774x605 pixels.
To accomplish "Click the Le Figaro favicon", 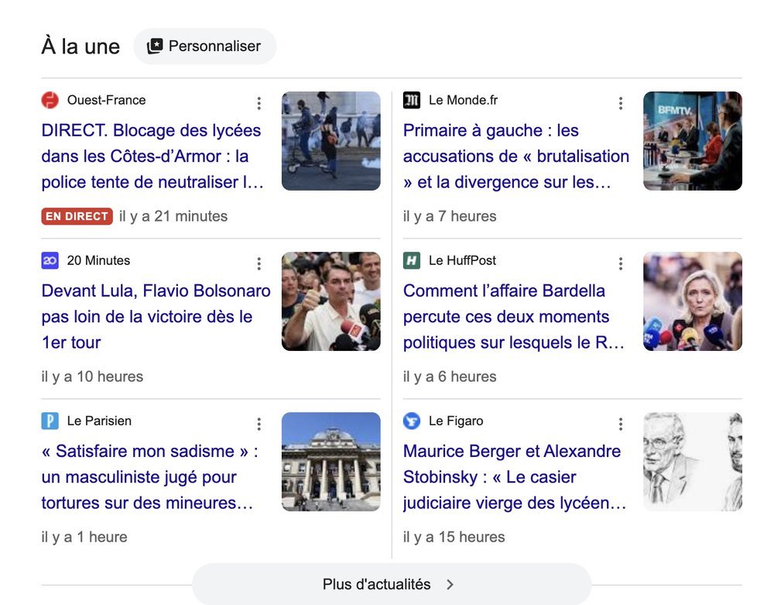I will click(412, 421).
